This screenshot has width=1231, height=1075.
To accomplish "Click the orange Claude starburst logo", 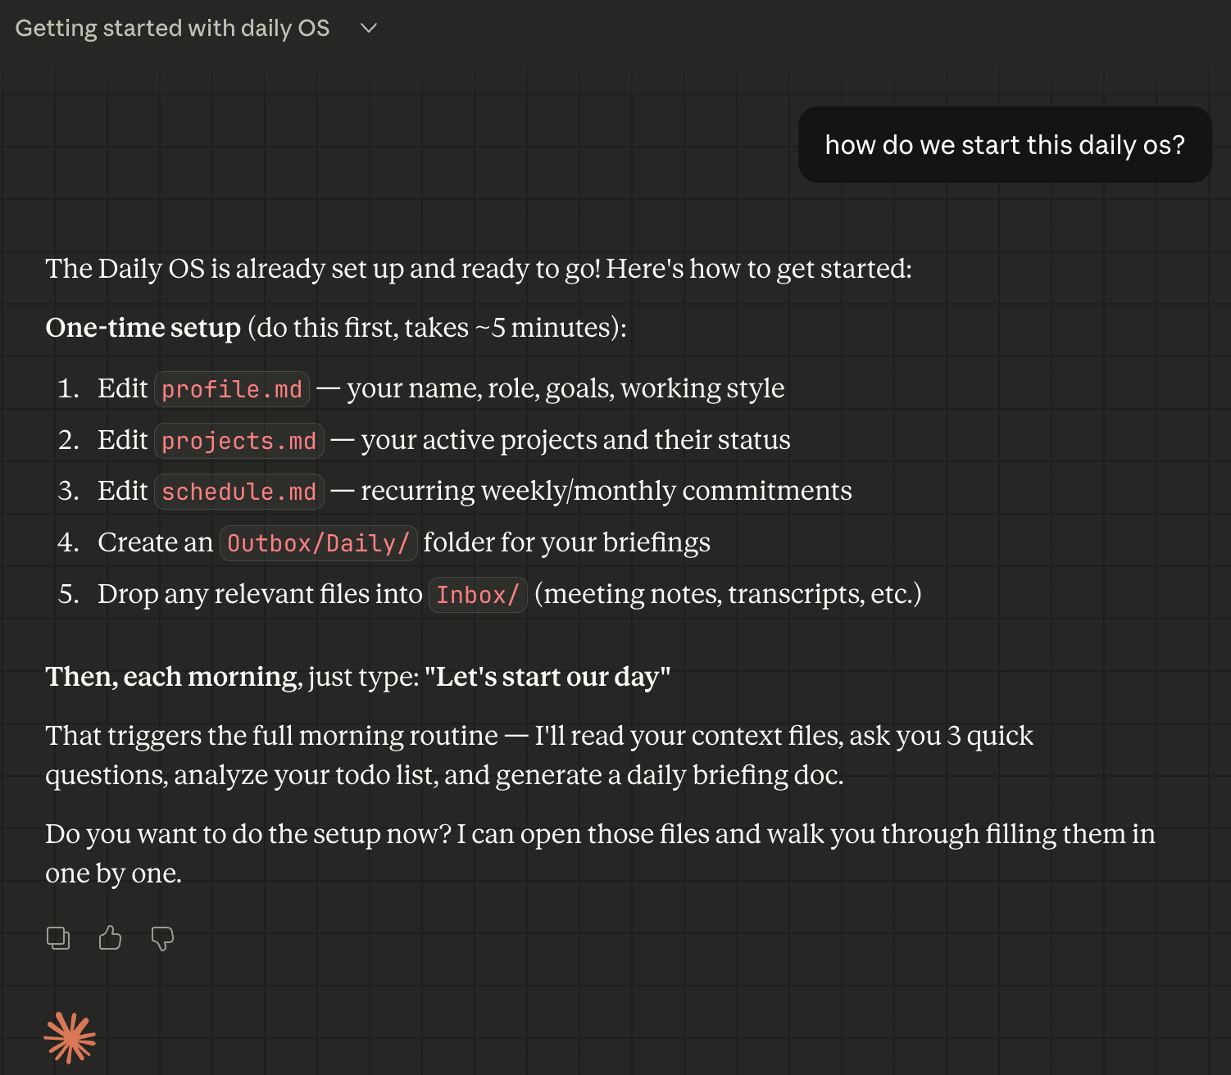I will coord(70,1037).
